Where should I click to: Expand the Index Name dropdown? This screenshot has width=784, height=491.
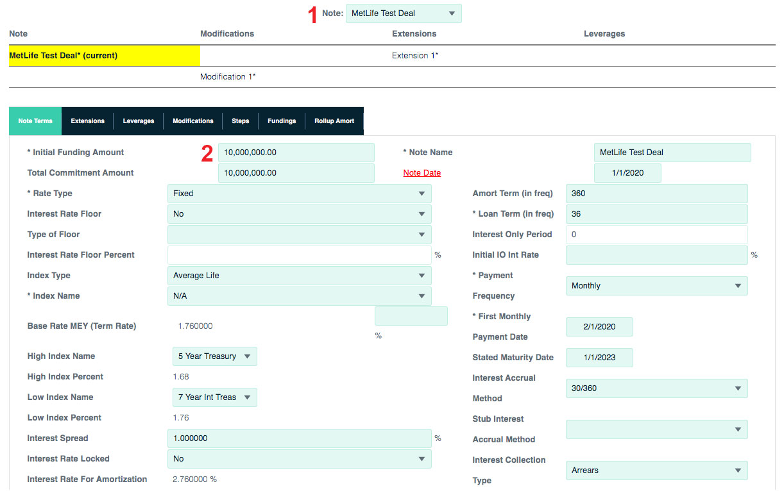point(300,296)
